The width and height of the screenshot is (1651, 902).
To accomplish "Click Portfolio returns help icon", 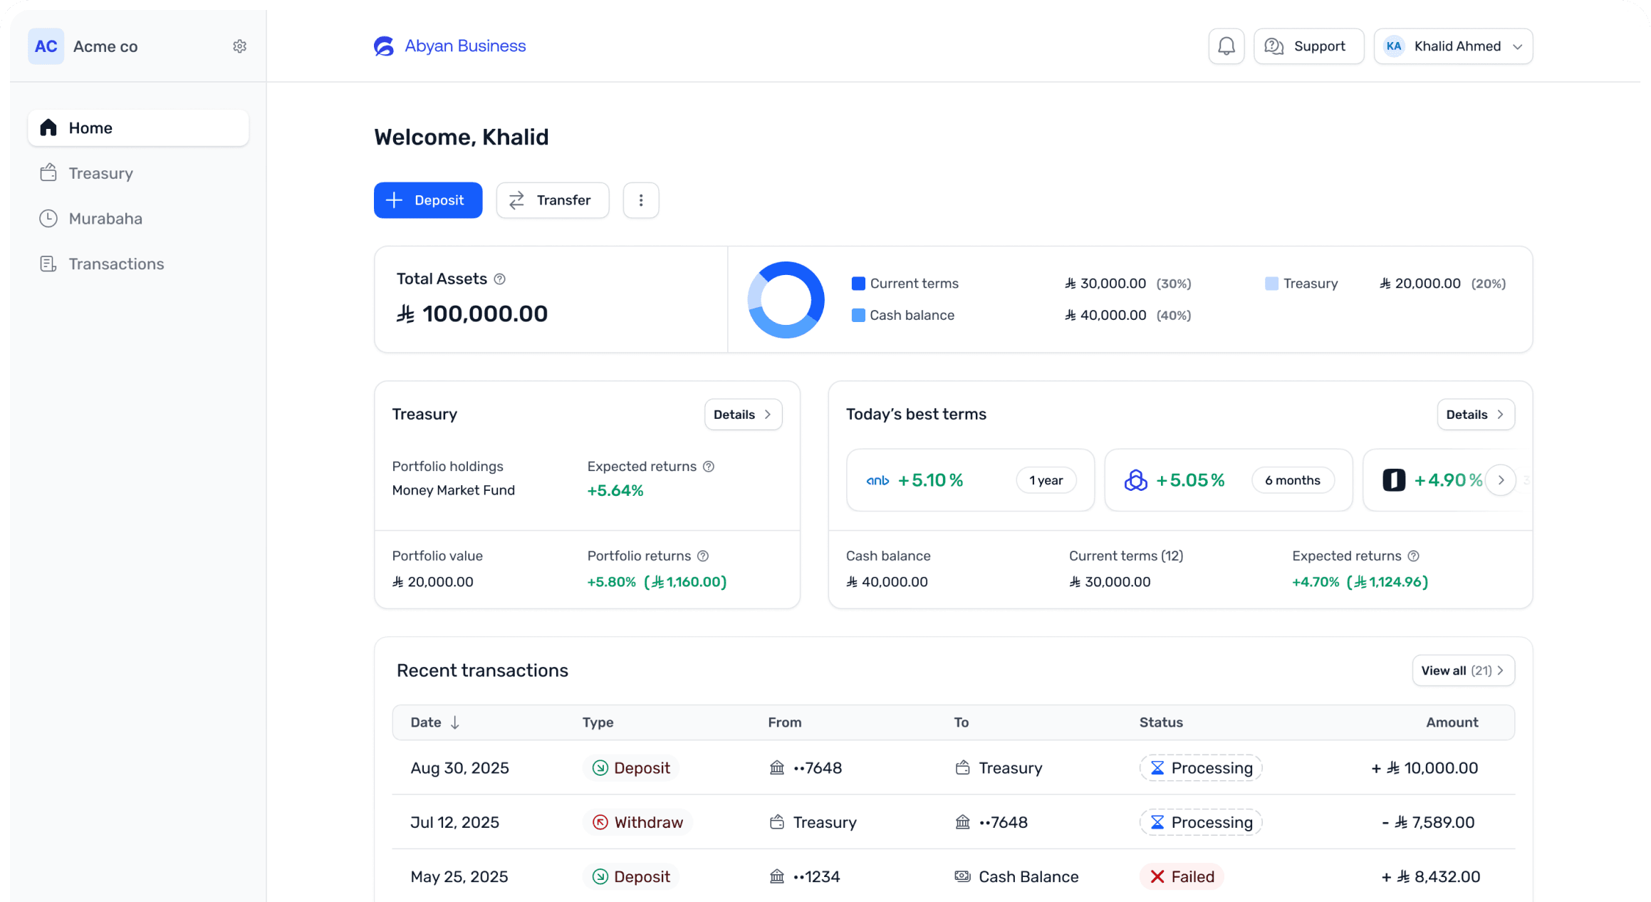I will (703, 556).
